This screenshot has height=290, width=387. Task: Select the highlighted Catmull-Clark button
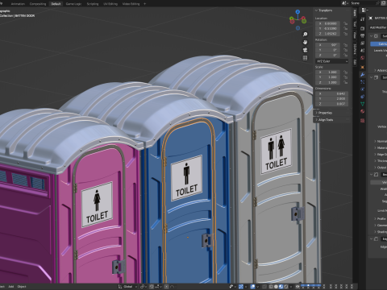(379, 43)
